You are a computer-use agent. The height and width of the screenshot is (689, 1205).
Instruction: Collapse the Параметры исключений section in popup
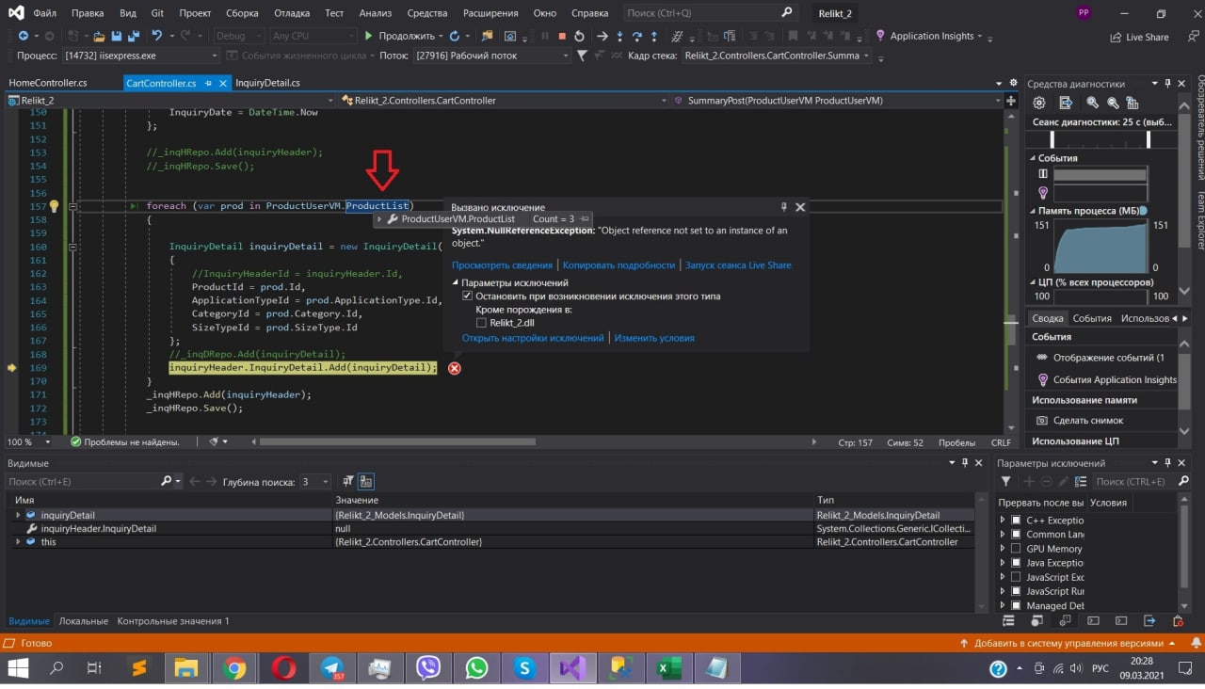456,282
